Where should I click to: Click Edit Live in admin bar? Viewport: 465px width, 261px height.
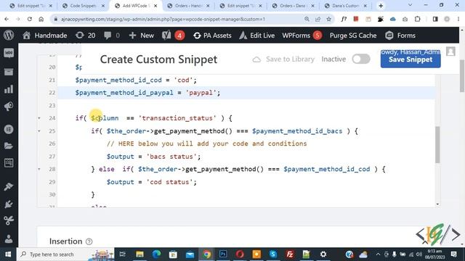tap(256, 36)
